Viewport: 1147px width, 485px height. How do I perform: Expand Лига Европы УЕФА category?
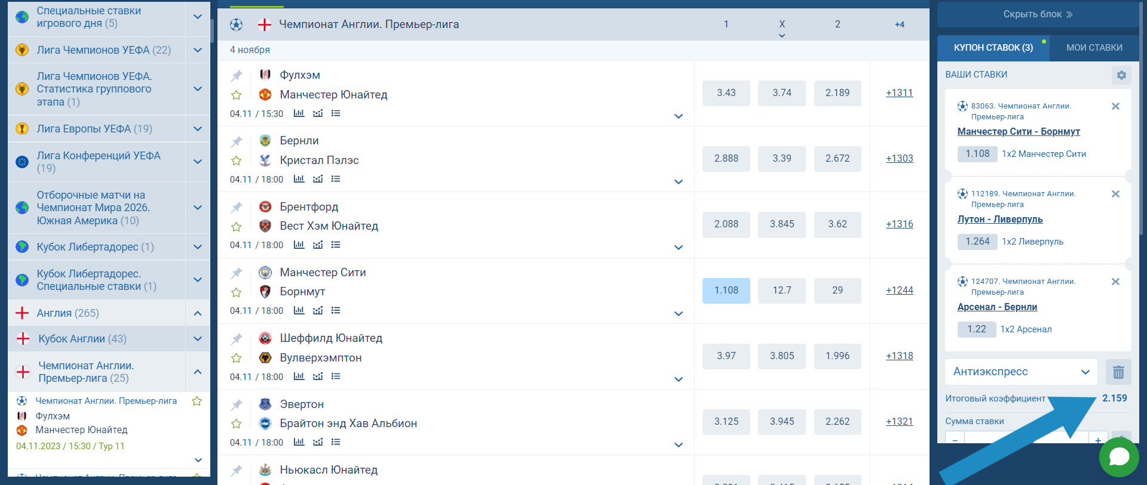198,129
